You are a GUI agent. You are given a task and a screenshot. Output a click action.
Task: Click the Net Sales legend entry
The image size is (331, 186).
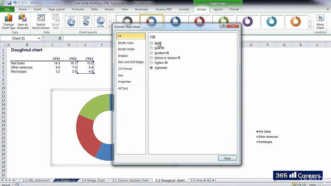[x=264, y=131]
